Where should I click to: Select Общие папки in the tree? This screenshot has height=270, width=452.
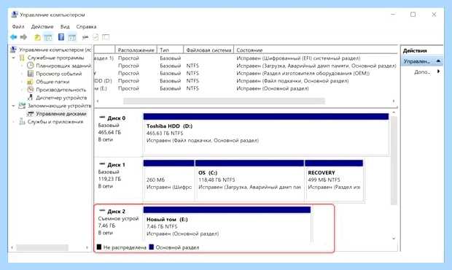[x=52, y=82]
